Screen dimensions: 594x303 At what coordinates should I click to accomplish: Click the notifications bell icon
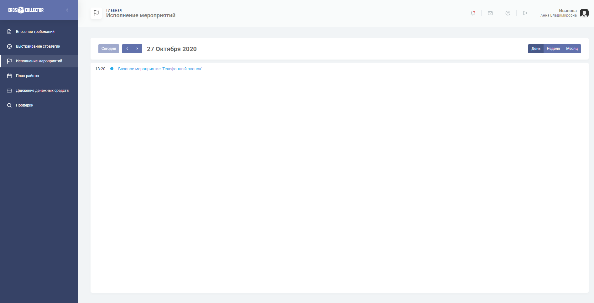pyautogui.click(x=473, y=13)
